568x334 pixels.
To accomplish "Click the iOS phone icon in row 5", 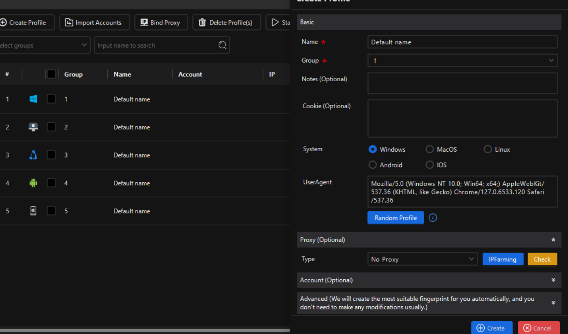I will (x=34, y=211).
